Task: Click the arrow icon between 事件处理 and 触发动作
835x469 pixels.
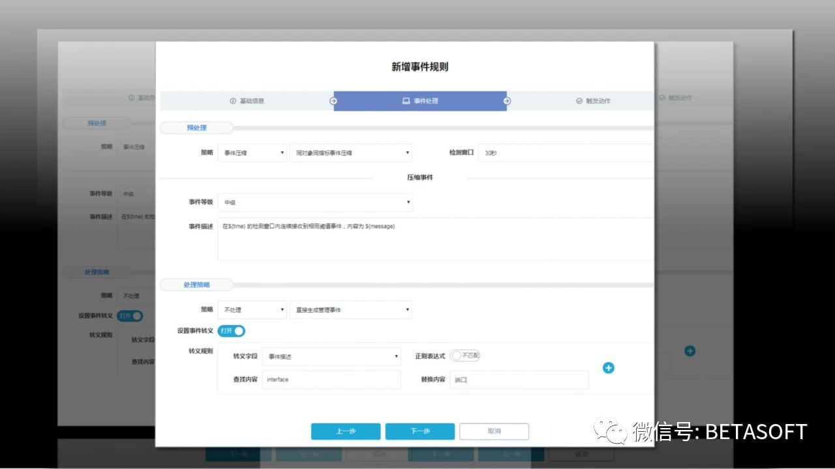Action: point(508,101)
